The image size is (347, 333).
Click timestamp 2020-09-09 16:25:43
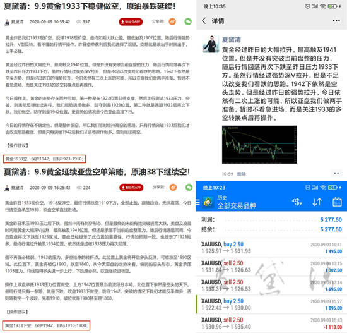(50, 188)
